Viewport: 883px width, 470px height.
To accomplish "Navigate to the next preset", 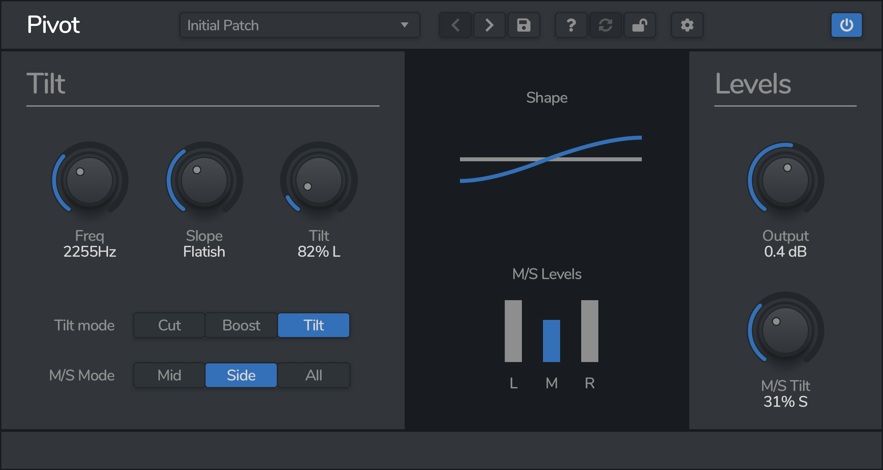I will (489, 25).
